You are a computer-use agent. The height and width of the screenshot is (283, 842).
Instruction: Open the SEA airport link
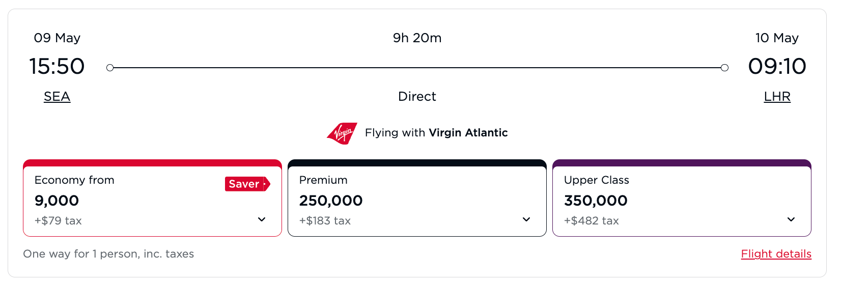pyautogui.click(x=57, y=97)
